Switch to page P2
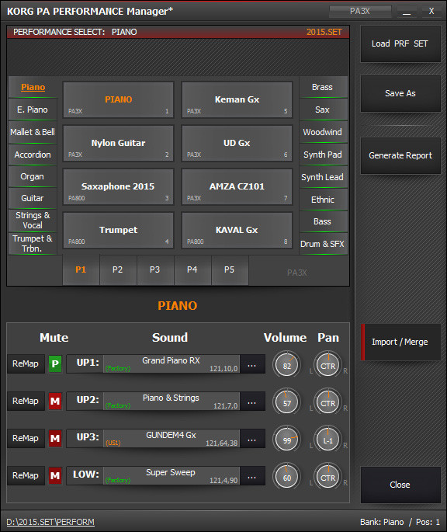The image size is (447, 532). pos(118,270)
